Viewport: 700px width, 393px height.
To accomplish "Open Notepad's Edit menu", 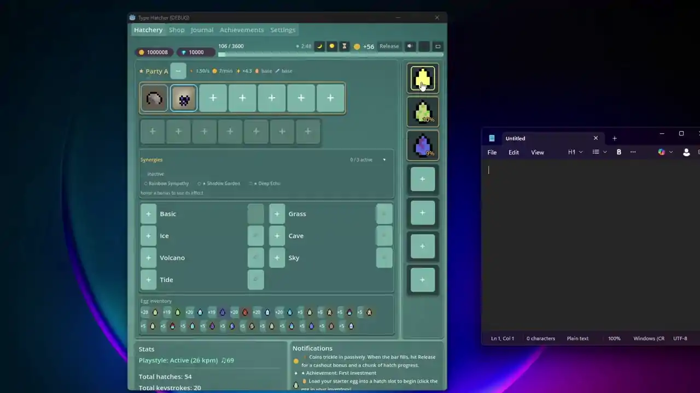I will [514, 152].
